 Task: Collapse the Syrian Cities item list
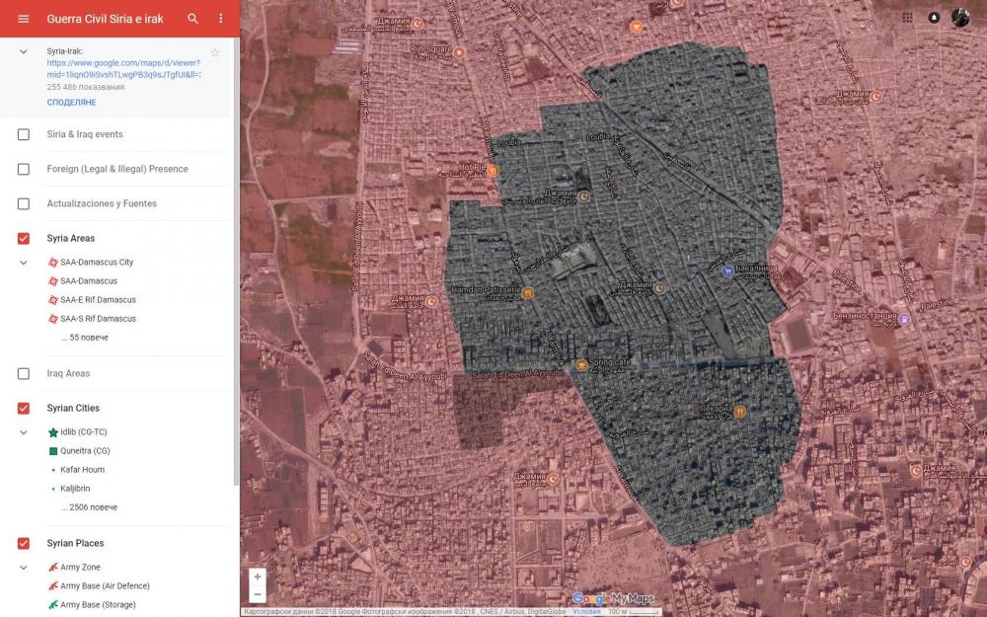[x=24, y=432]
